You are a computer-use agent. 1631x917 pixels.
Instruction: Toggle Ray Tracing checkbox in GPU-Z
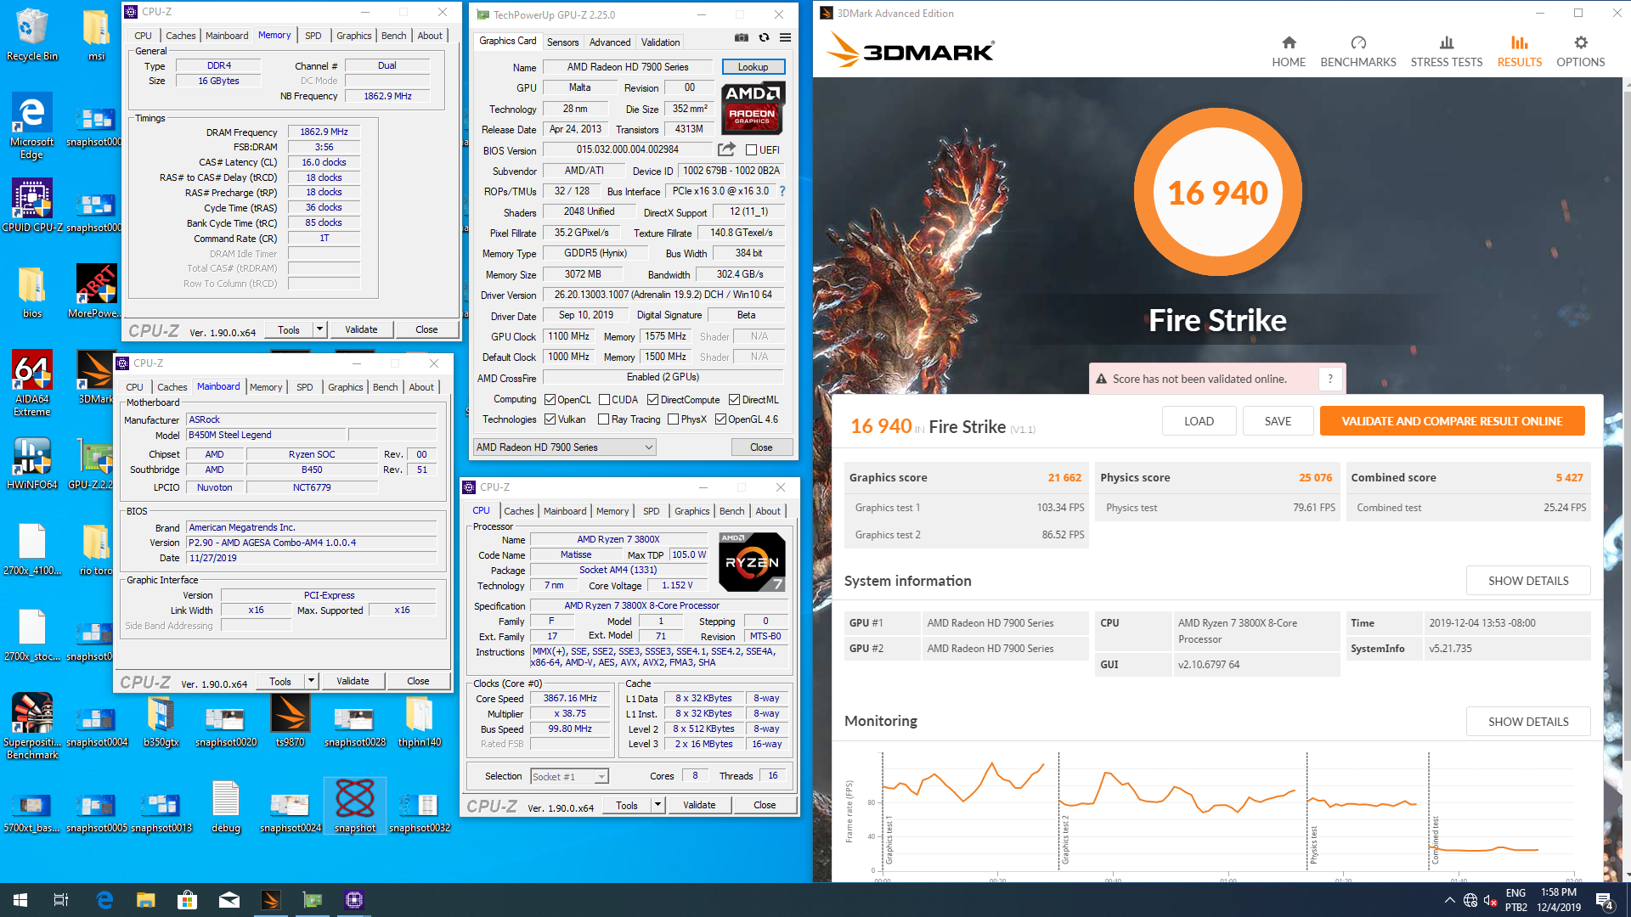[x=603, y=419]
